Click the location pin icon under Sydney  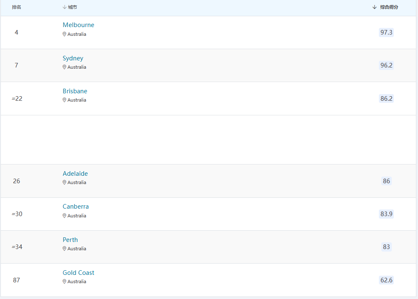click(65, 67)
